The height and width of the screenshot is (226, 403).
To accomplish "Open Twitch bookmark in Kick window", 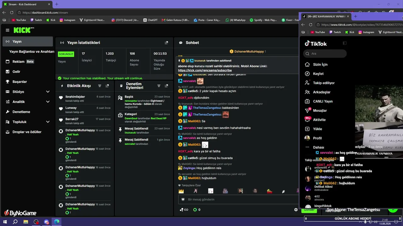I will 36,20.
